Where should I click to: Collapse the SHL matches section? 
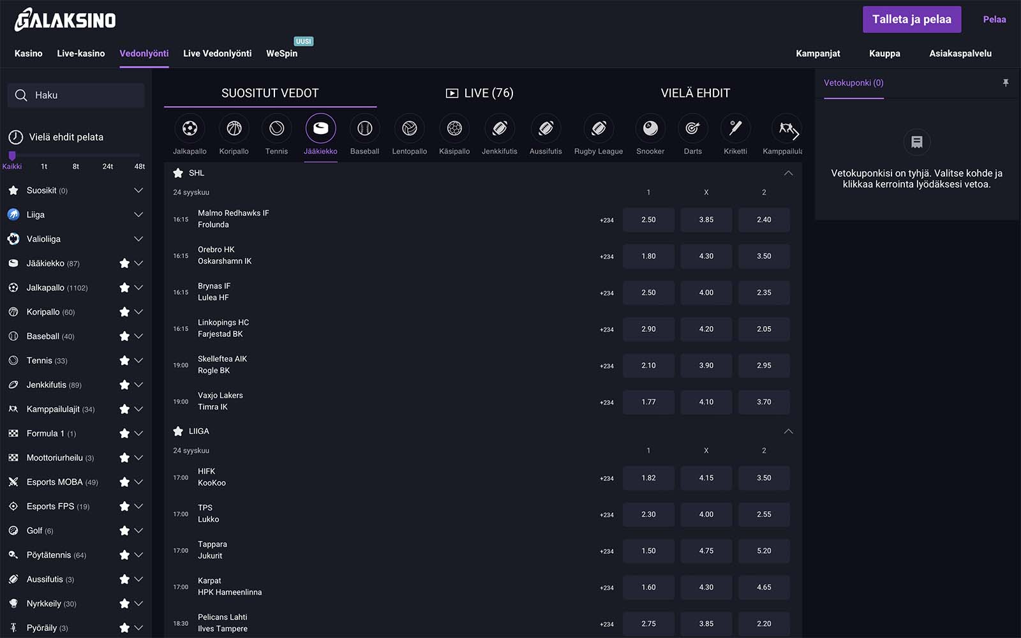pos(788,173)
